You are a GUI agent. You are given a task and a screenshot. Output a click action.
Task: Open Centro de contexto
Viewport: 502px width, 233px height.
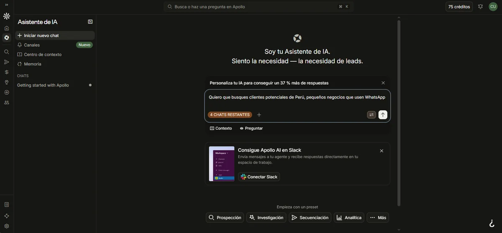coord(55,54)
